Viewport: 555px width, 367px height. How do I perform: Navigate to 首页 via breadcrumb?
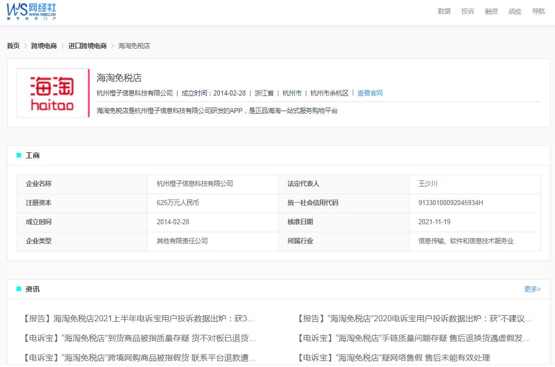13,46
